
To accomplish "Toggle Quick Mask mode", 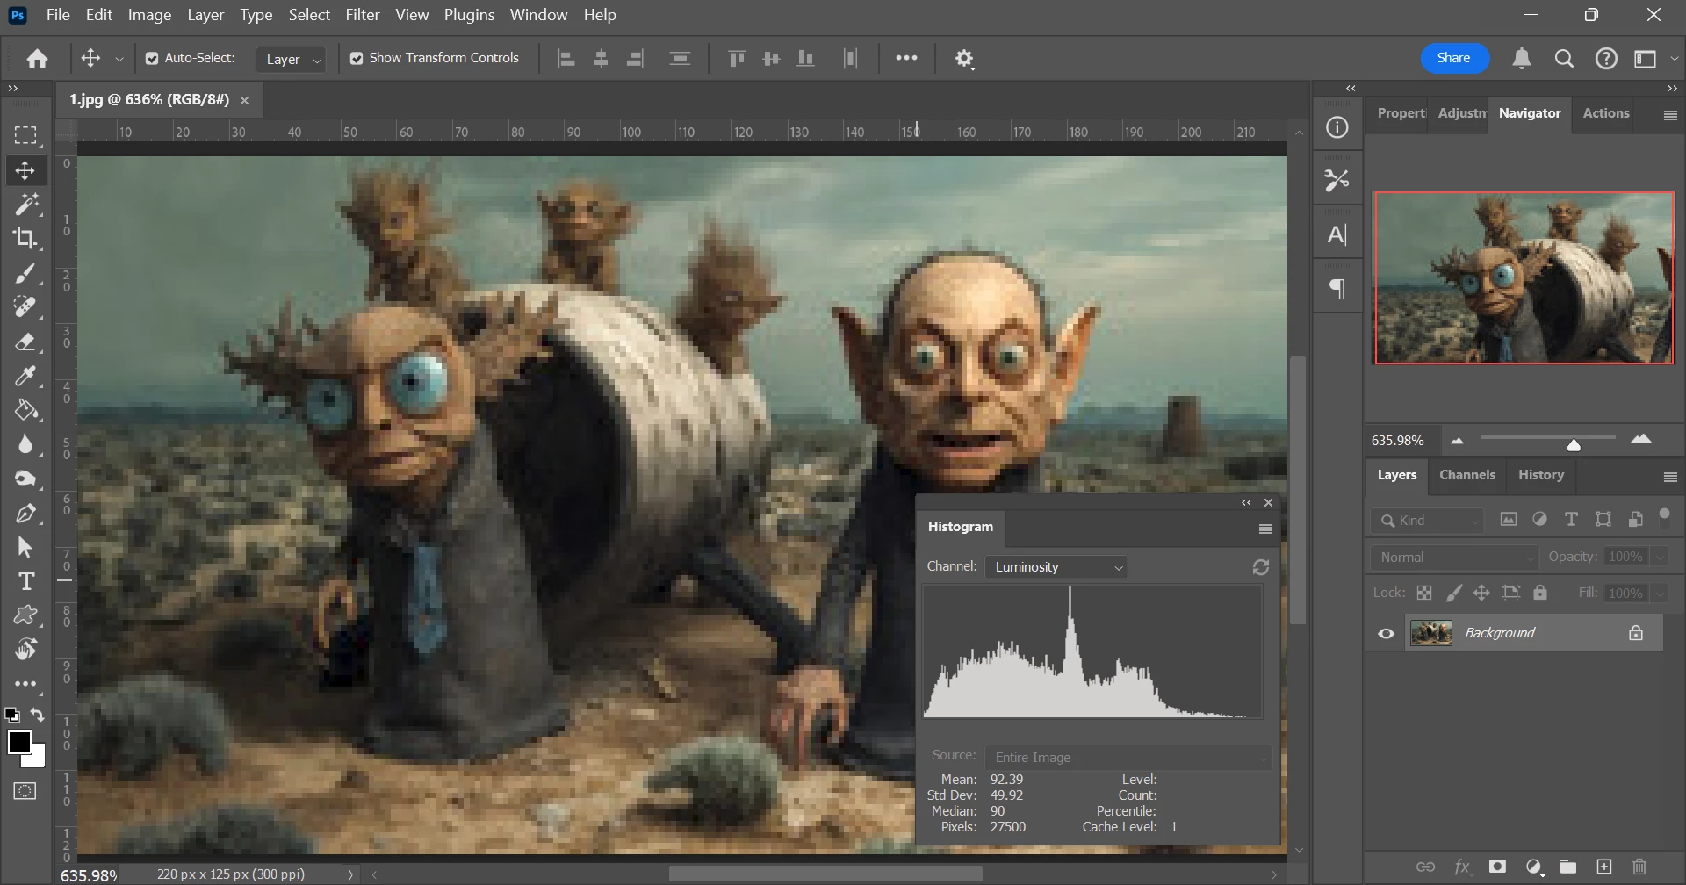I will (x=25, y=791).
